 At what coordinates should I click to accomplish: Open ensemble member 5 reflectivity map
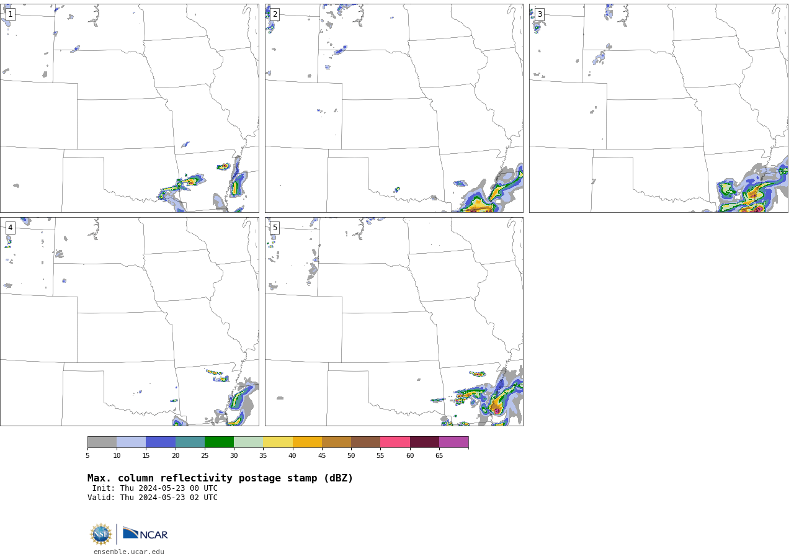pyautogui.click(x=394, y=321)
